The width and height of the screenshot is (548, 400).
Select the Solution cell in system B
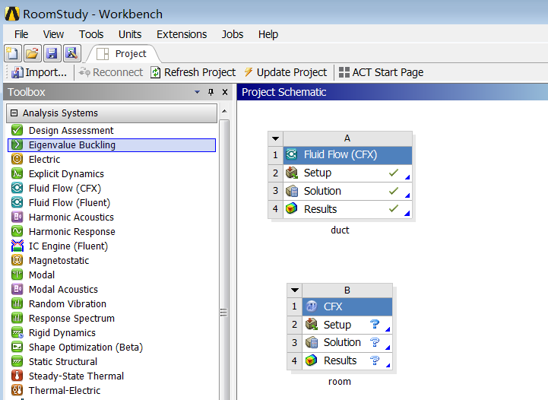[347, 343]
